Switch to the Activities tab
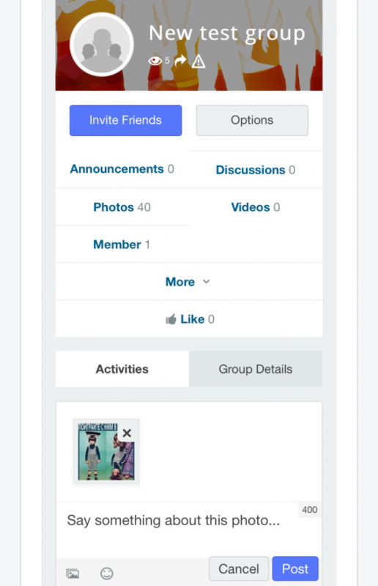Viewport: 378px width, 586px height. point(122,369)
